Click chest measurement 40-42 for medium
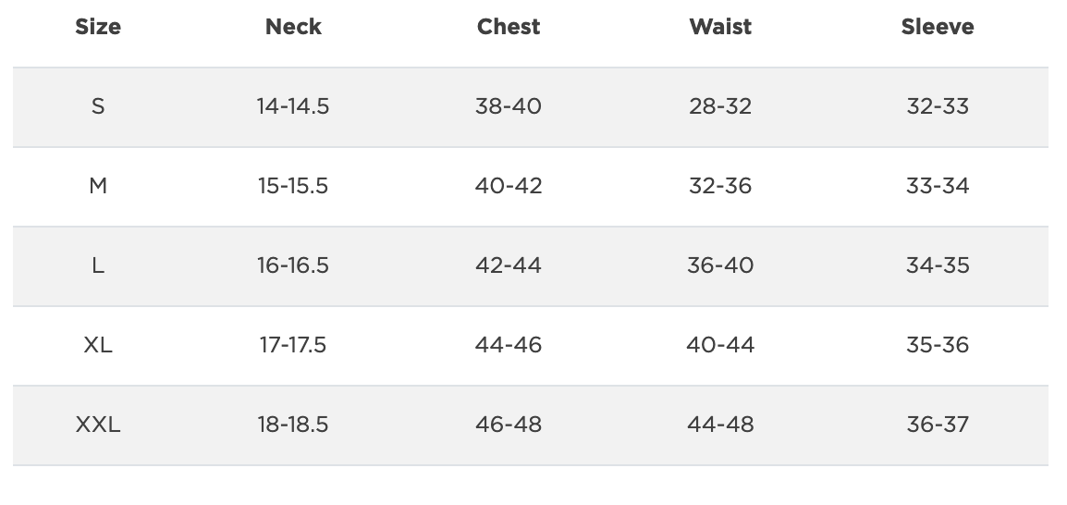Screen dimensions: 1067x505 (509, 186)
